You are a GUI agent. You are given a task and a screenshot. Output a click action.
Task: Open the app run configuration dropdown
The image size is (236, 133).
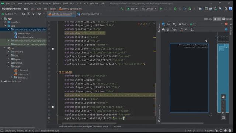point(132,9)
